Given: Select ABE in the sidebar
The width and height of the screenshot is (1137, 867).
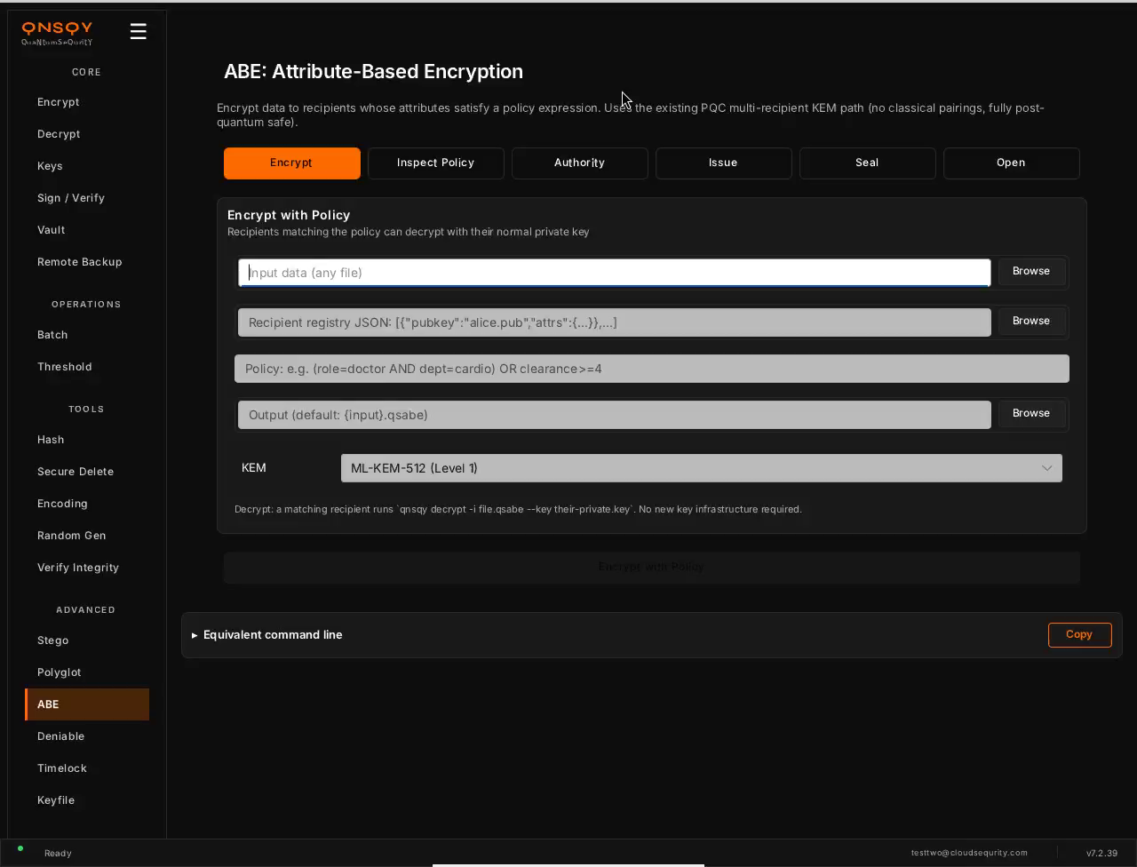Looking at the screenshot, I should coord(87,704).
